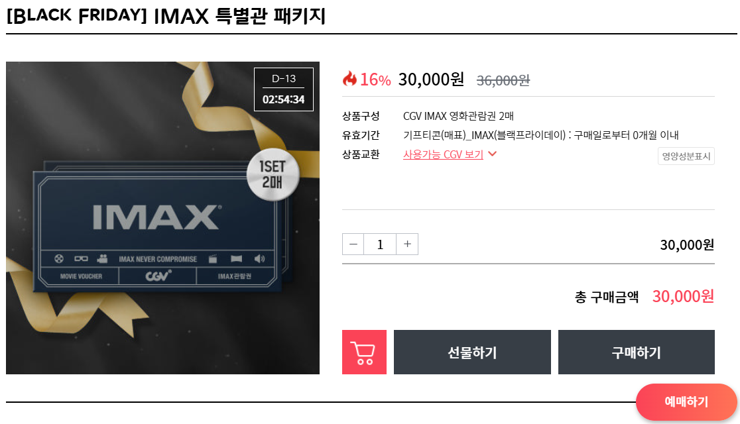Open the 사용가능 CGV 보기 link
740x424 pixels.
click(x=443, y=154)
